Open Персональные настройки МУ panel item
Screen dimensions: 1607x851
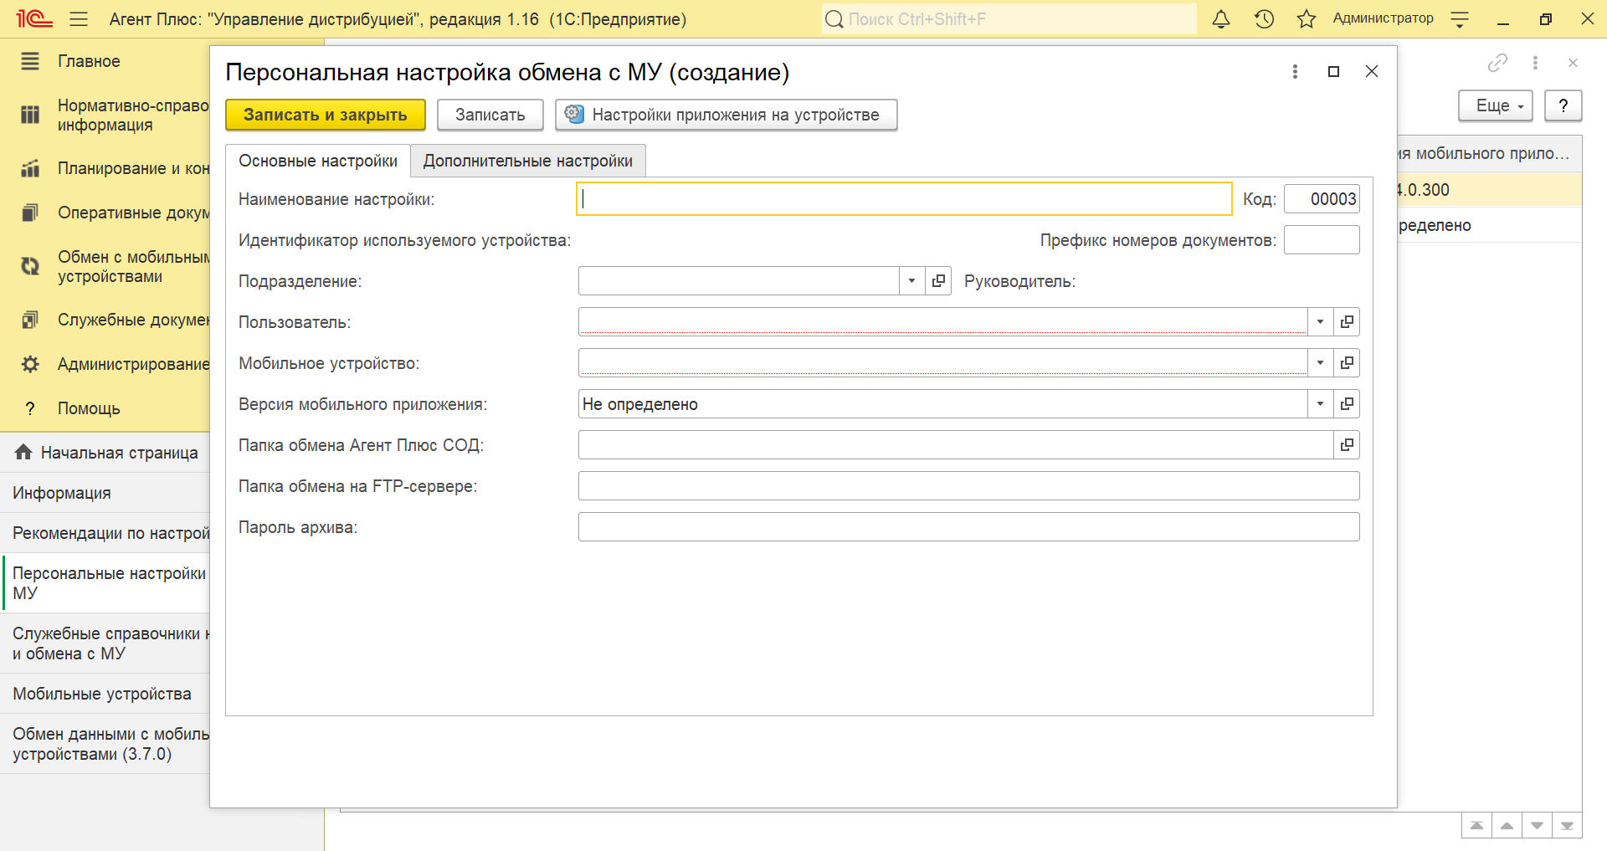(105, 583)
